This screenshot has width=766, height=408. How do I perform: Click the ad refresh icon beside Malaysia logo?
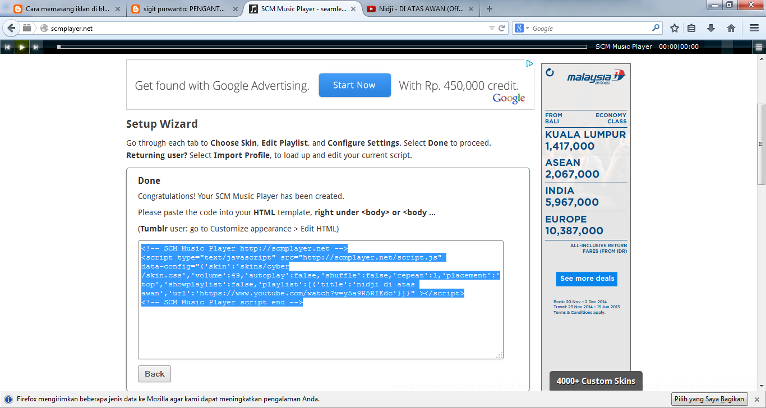point(550,72)
